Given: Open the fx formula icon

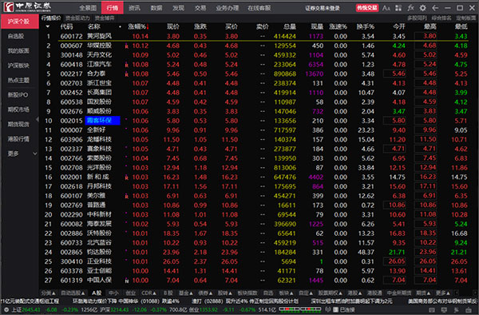Looking at the screenshot, I should pos(410,8).
